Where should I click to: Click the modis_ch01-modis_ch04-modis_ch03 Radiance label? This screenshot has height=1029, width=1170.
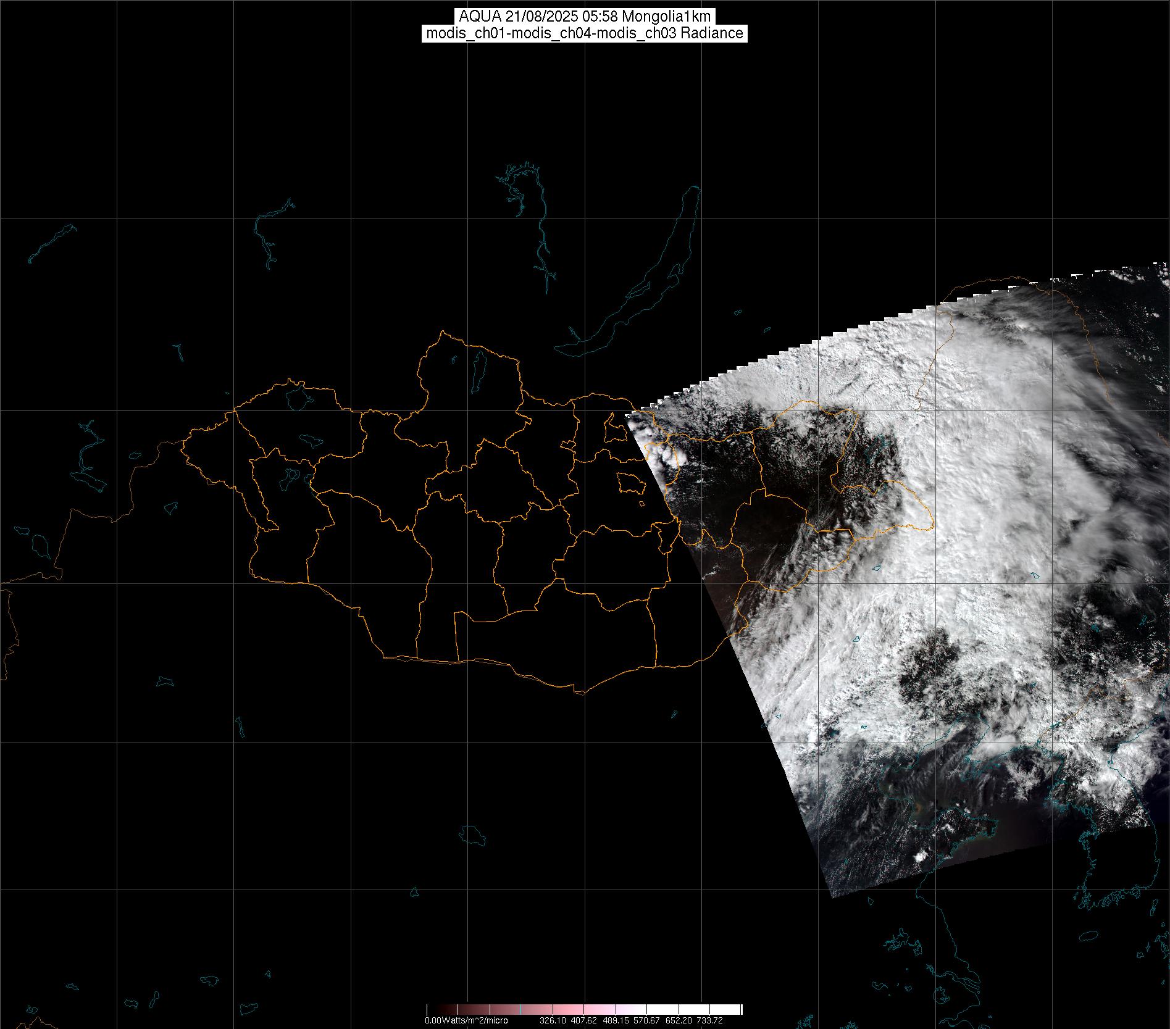pyautogui.click(x=584, y=33)
